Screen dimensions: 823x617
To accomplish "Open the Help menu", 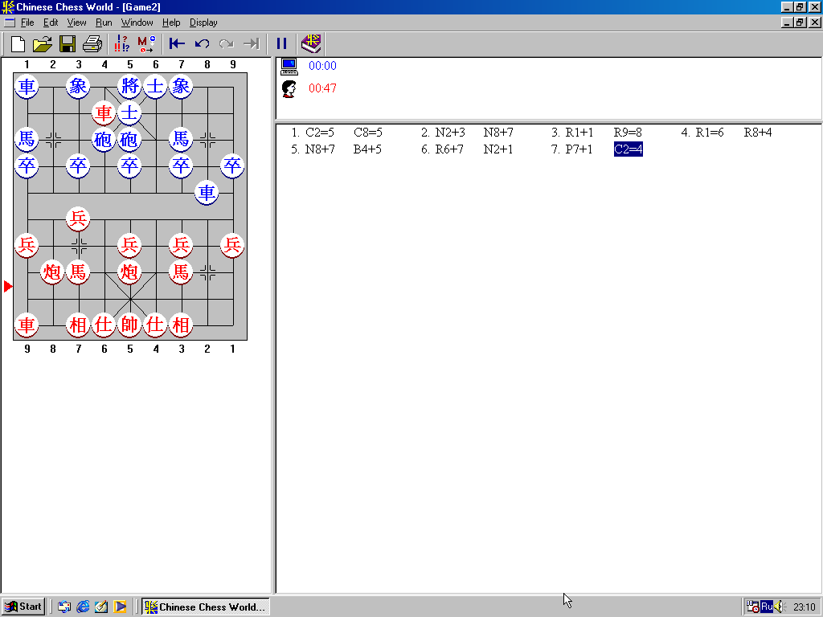I will click(x=171, y=22).
